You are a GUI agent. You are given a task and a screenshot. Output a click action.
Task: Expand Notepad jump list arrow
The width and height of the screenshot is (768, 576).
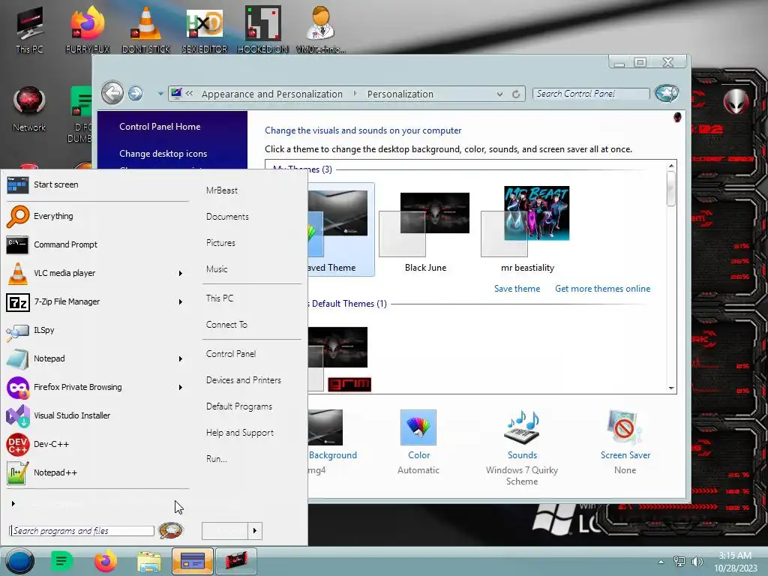(x=181, y=359)
